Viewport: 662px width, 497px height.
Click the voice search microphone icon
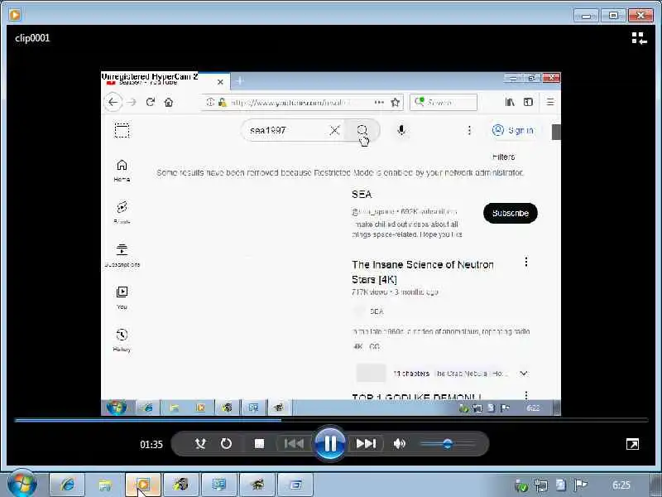(x=401, y=130)
